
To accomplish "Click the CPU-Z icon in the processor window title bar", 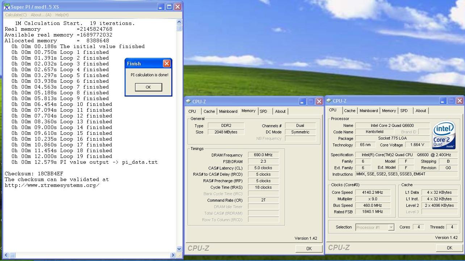I will pos(329,101).
